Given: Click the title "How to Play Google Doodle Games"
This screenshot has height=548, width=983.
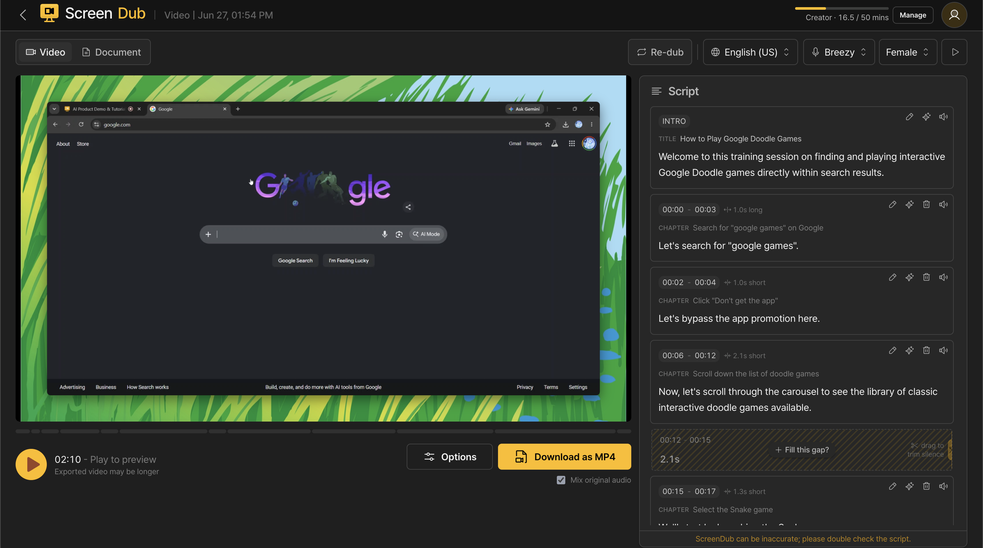Looking at the screenshot, I should [x=740, y=139].
